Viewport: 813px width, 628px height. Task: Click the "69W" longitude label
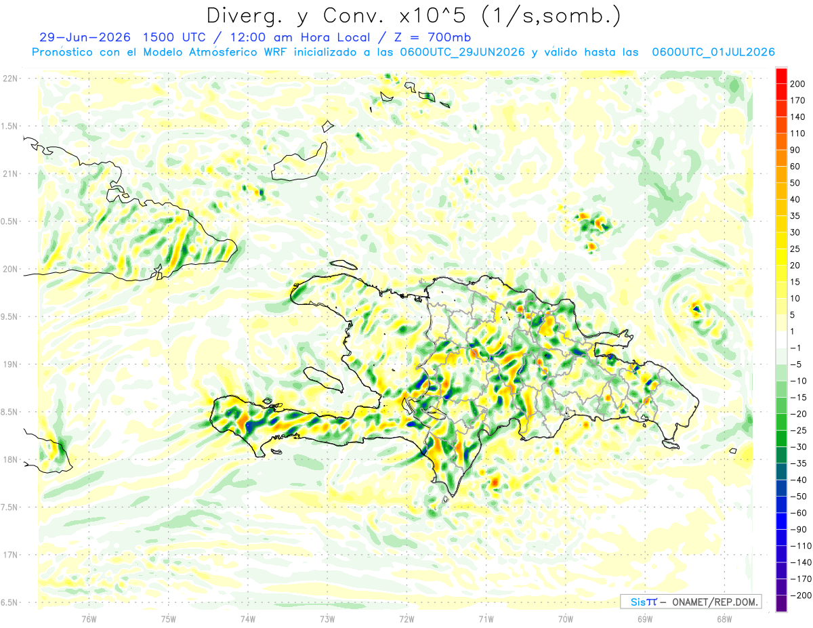coord(645,619)
